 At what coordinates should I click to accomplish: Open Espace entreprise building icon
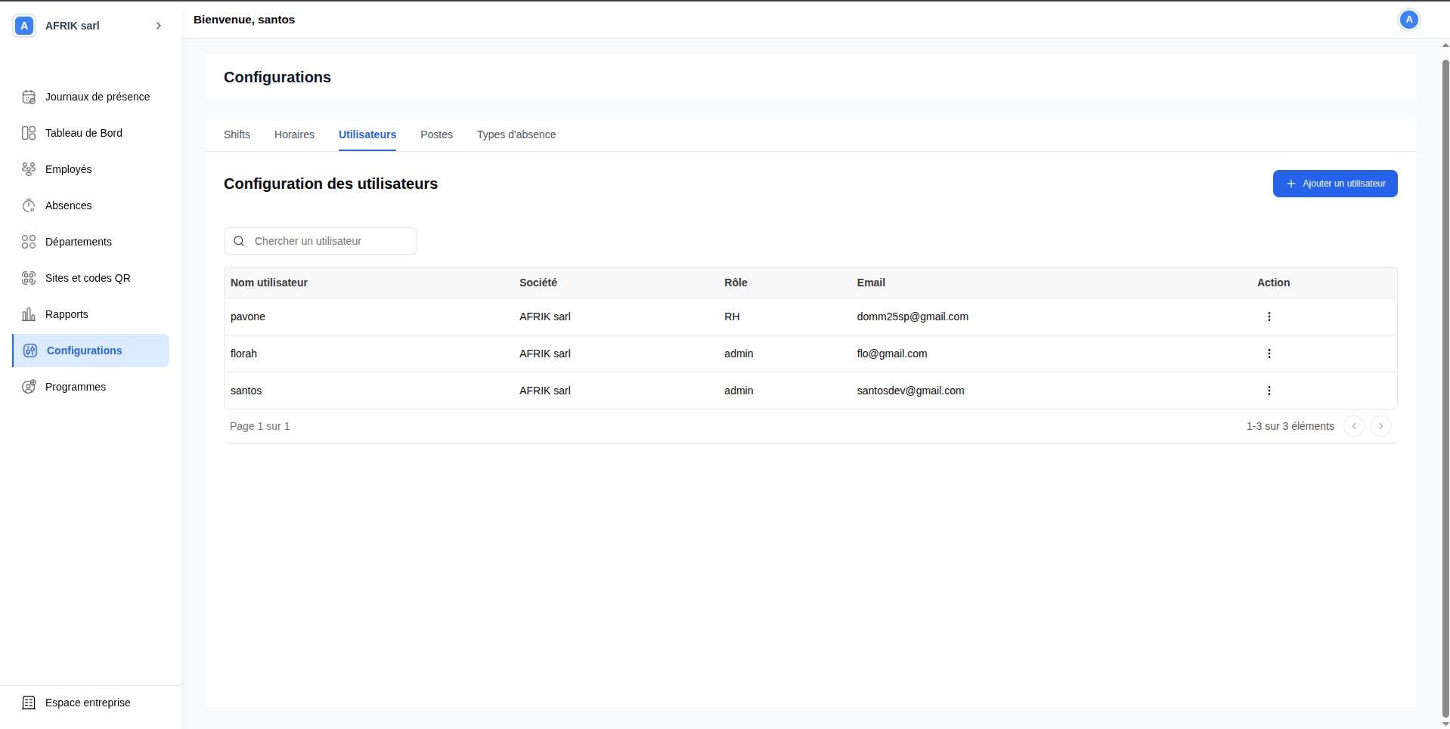coord(29,703)
